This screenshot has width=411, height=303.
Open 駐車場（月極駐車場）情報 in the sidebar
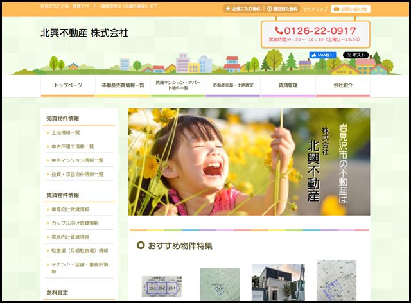(x=79, y=251)
